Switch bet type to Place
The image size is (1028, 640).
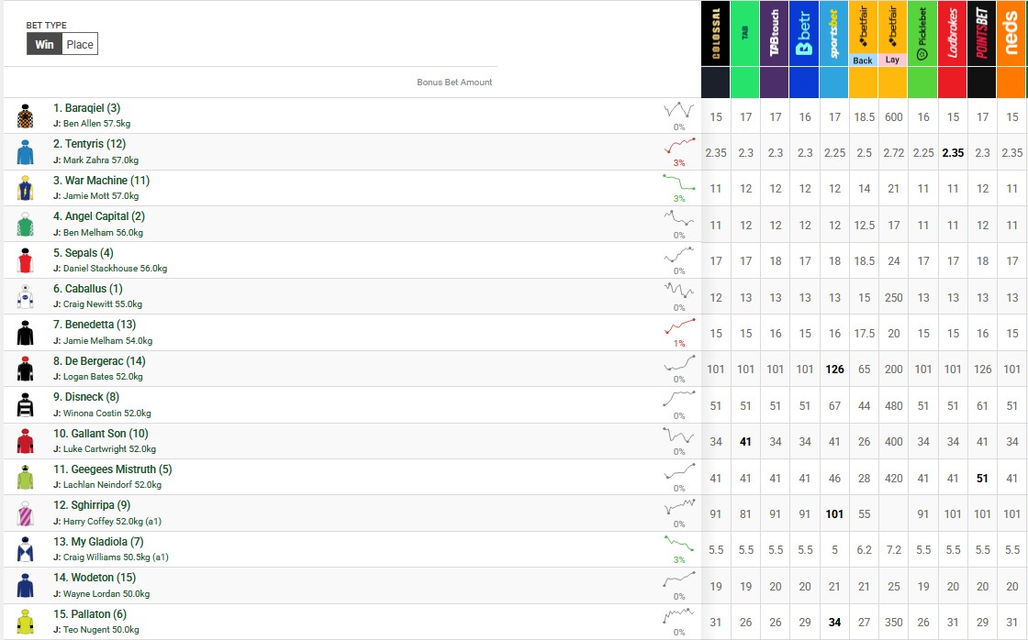tap(80, 44)
